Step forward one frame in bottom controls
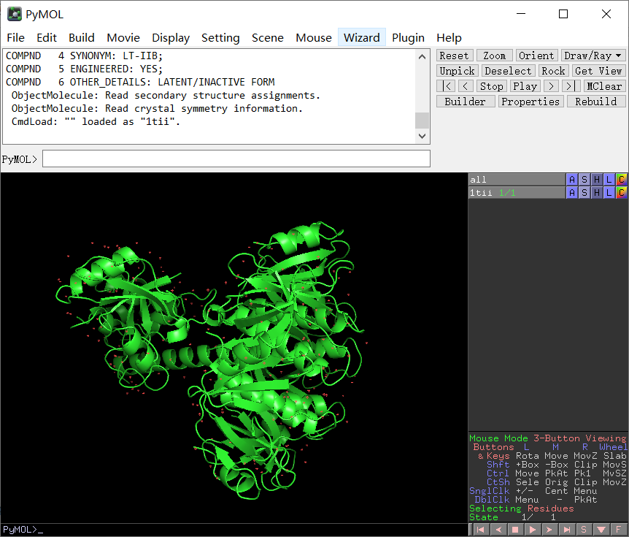629x537 pixels. [x=549, y=530]
